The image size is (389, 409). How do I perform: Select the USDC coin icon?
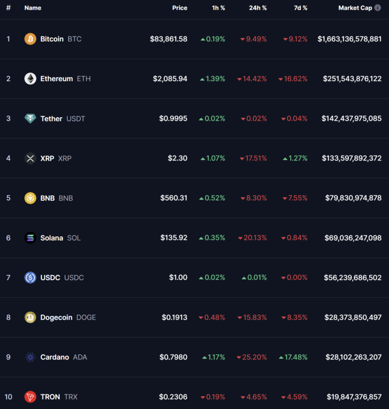(x=30, y=277)
